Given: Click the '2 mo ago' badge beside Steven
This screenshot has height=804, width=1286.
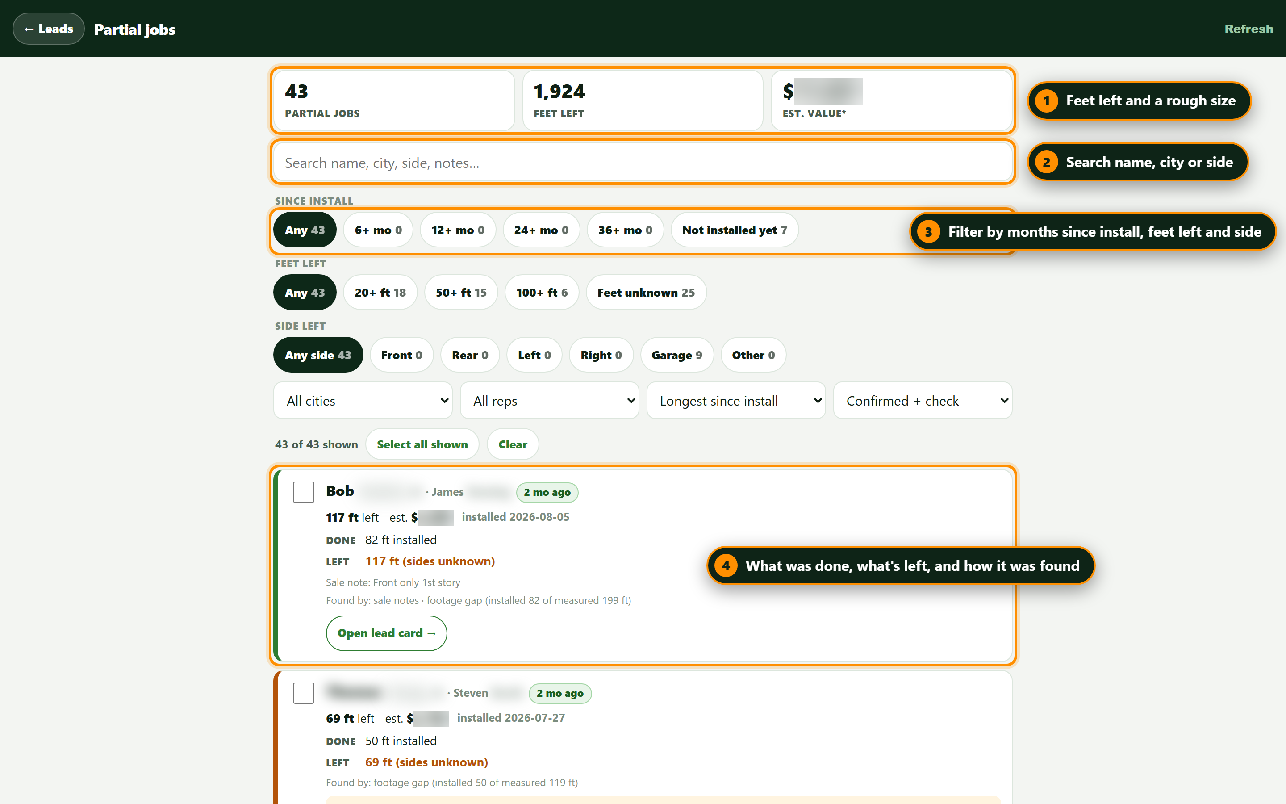Looking at the screenshot, I should (x=559, y=693).
